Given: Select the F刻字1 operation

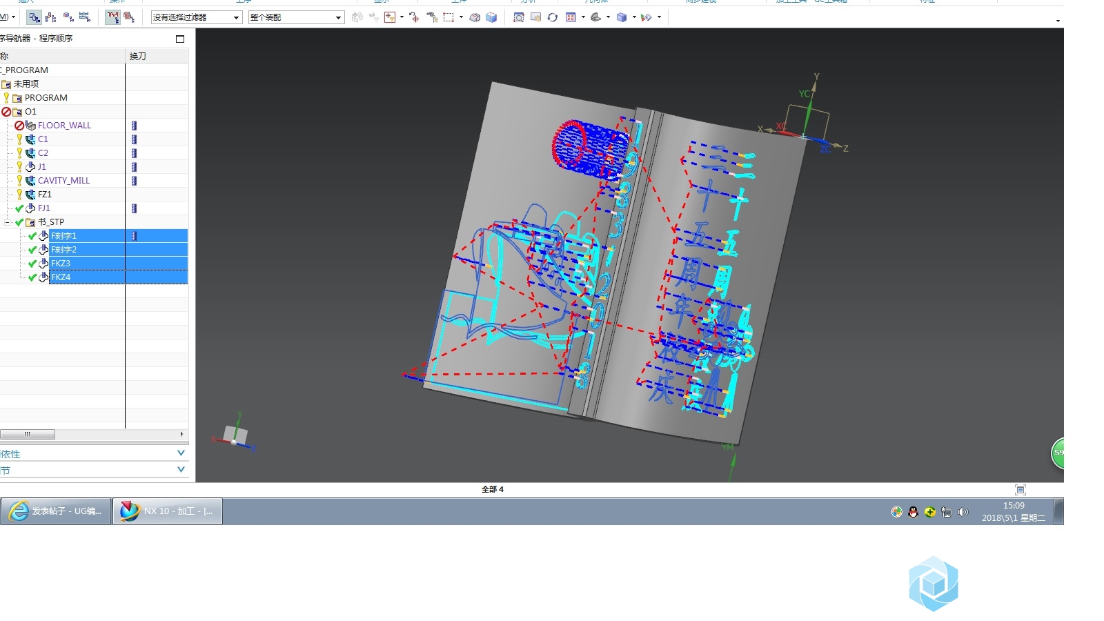Looking at the screenshot, I should click(63, 236).
